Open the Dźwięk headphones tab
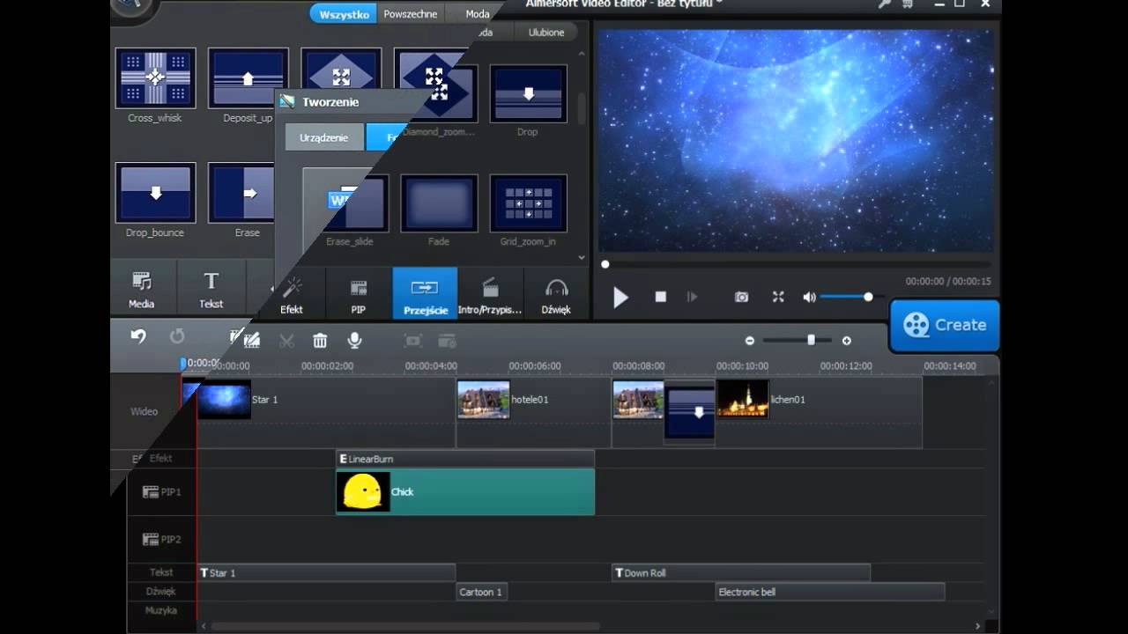The image size is (1128, 634). (x=556, y=294)
